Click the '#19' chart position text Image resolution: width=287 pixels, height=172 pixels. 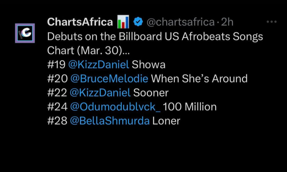[56, 65]
